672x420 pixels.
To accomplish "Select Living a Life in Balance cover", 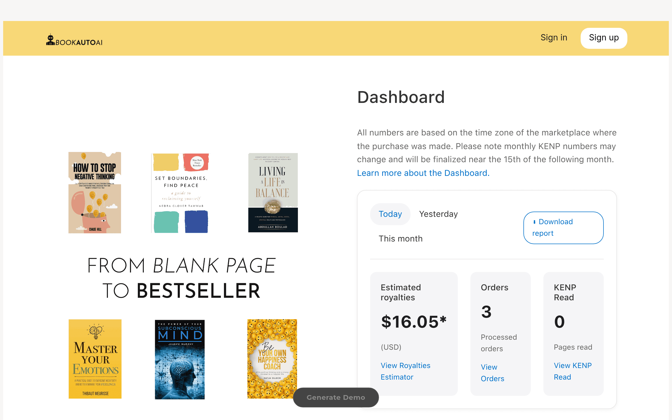I will pos(273,192).
